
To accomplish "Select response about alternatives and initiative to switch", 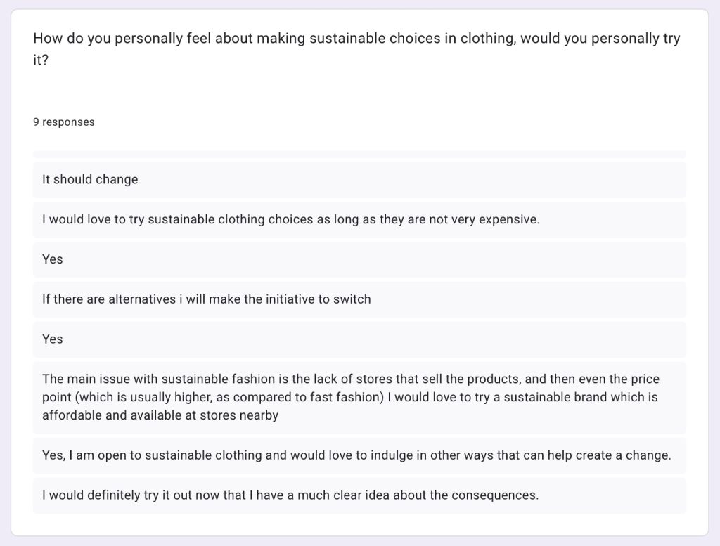I will [x=359, y=299].
